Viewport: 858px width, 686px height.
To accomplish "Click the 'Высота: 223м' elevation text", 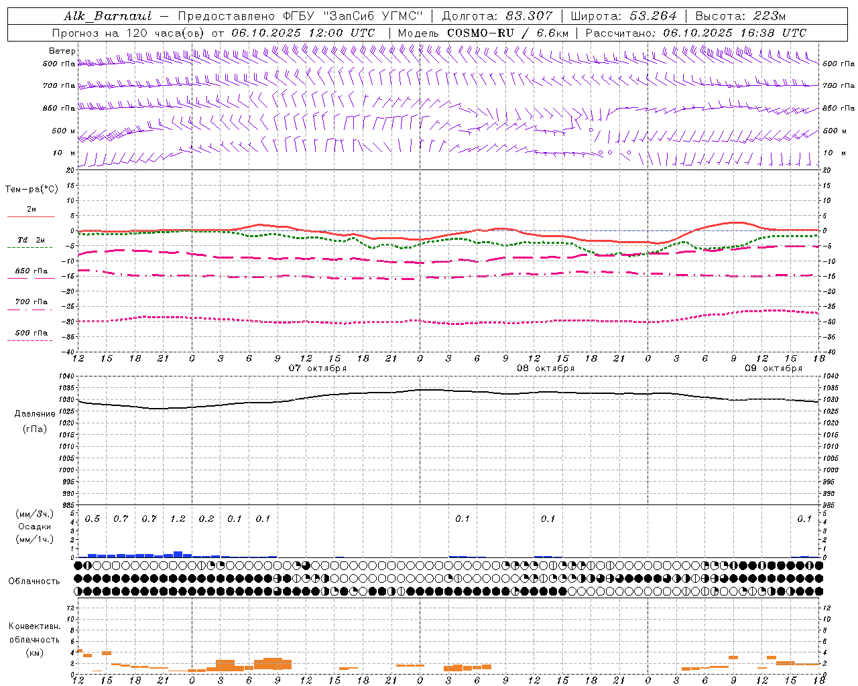I will point(741,16).
